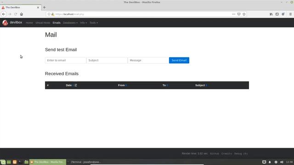Click the connection security warning padlock
The image size is (294, 165).
(x=53, y=14)
